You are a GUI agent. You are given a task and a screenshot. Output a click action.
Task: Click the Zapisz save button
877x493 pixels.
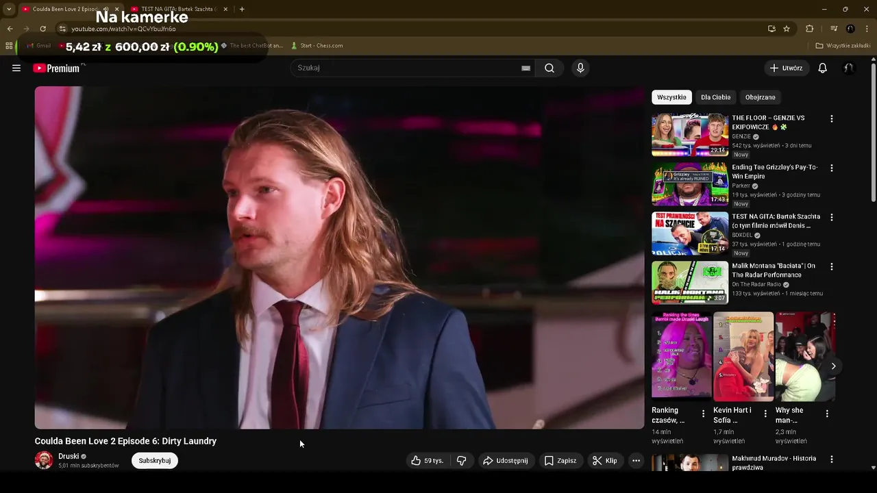(x=560, y=461)
